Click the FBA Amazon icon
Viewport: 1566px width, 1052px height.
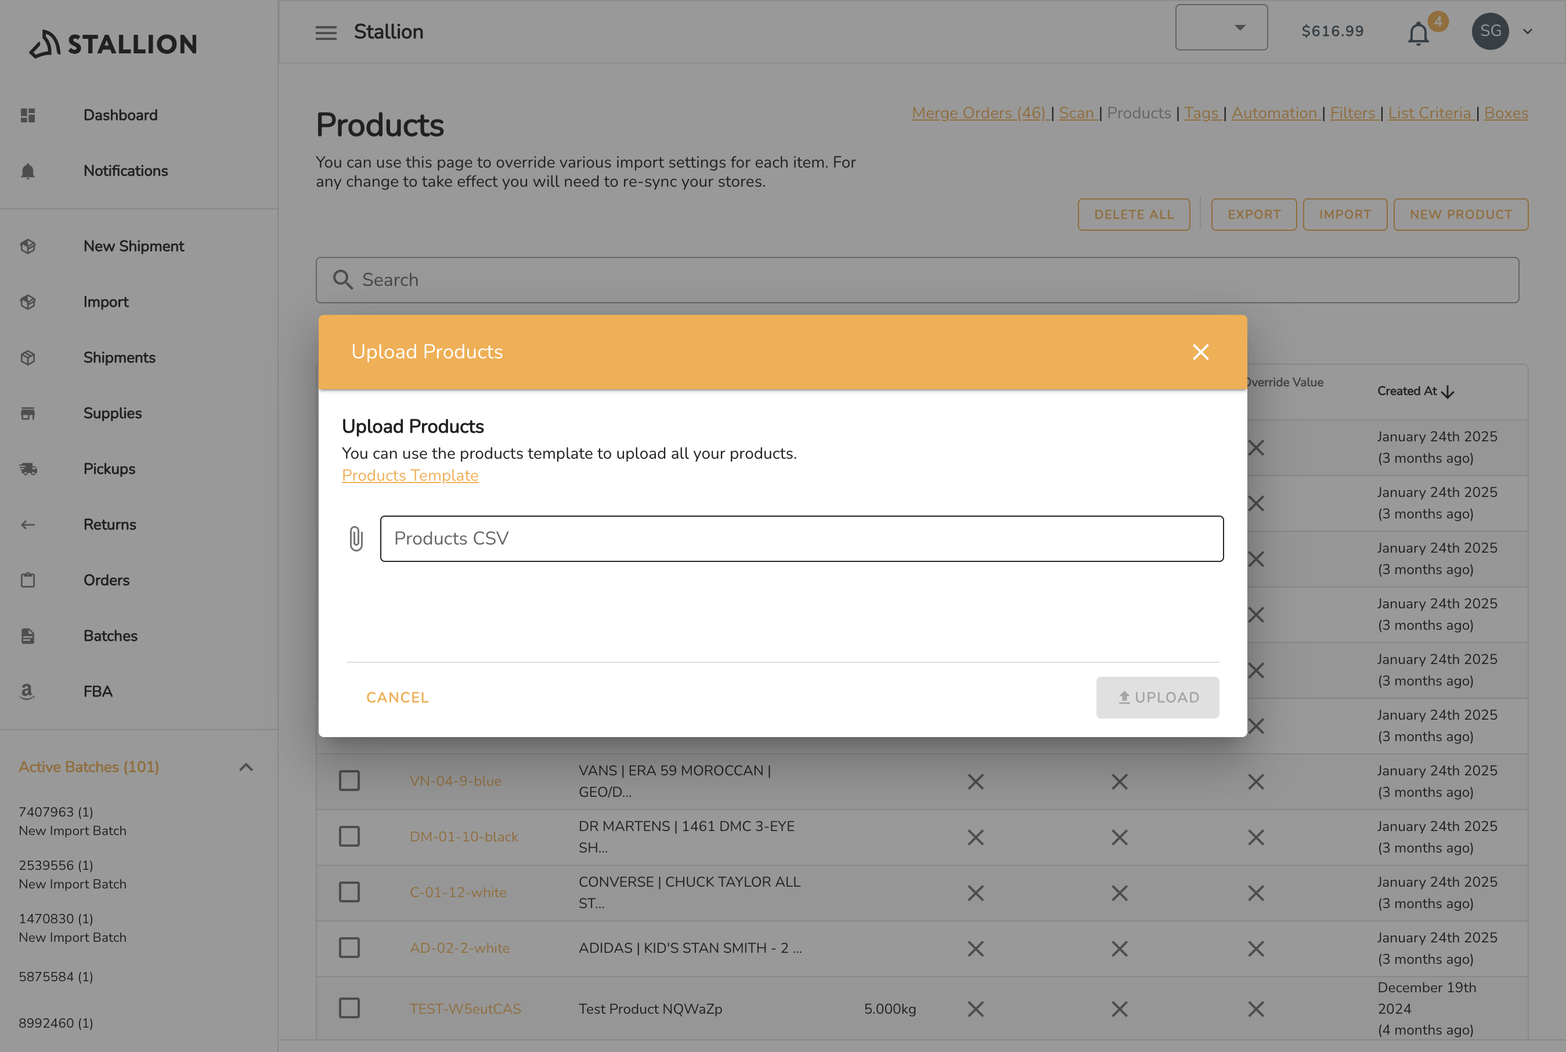pos(27,692)
